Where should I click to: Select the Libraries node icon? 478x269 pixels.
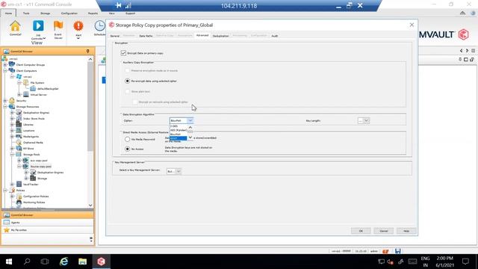click(x=19, y=125)
